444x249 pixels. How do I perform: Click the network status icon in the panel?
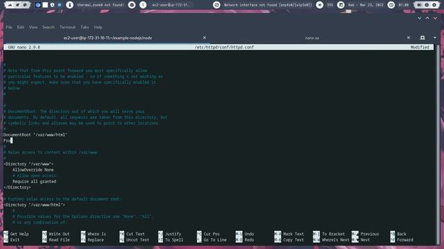coord(216,5)
